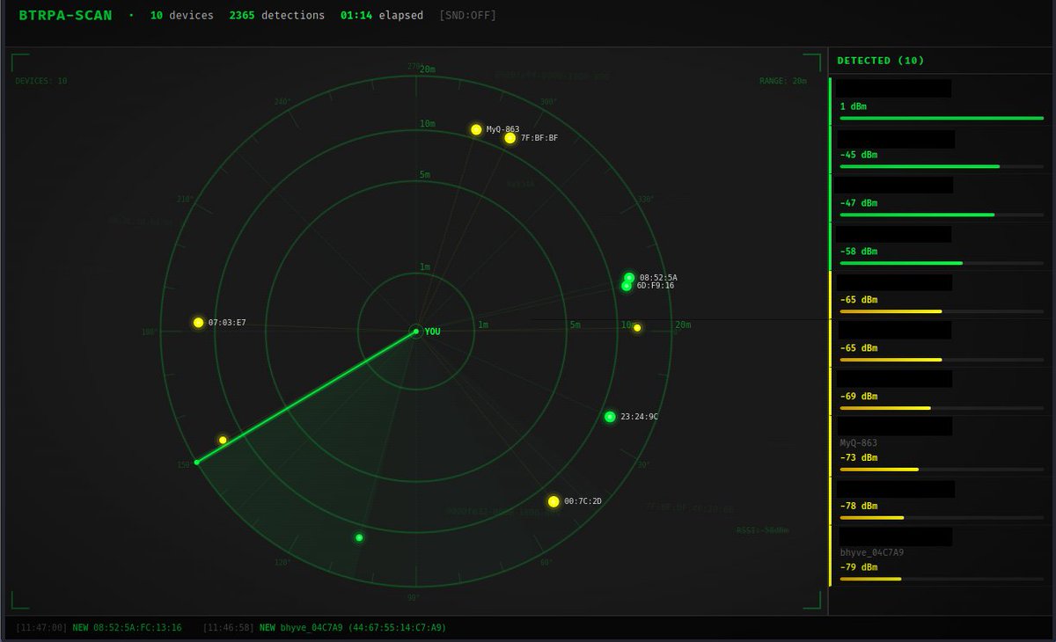Click the radar sweep line endpoint dot
Image resolution: width=1056 pixels, height=642 pixels.
196,462
